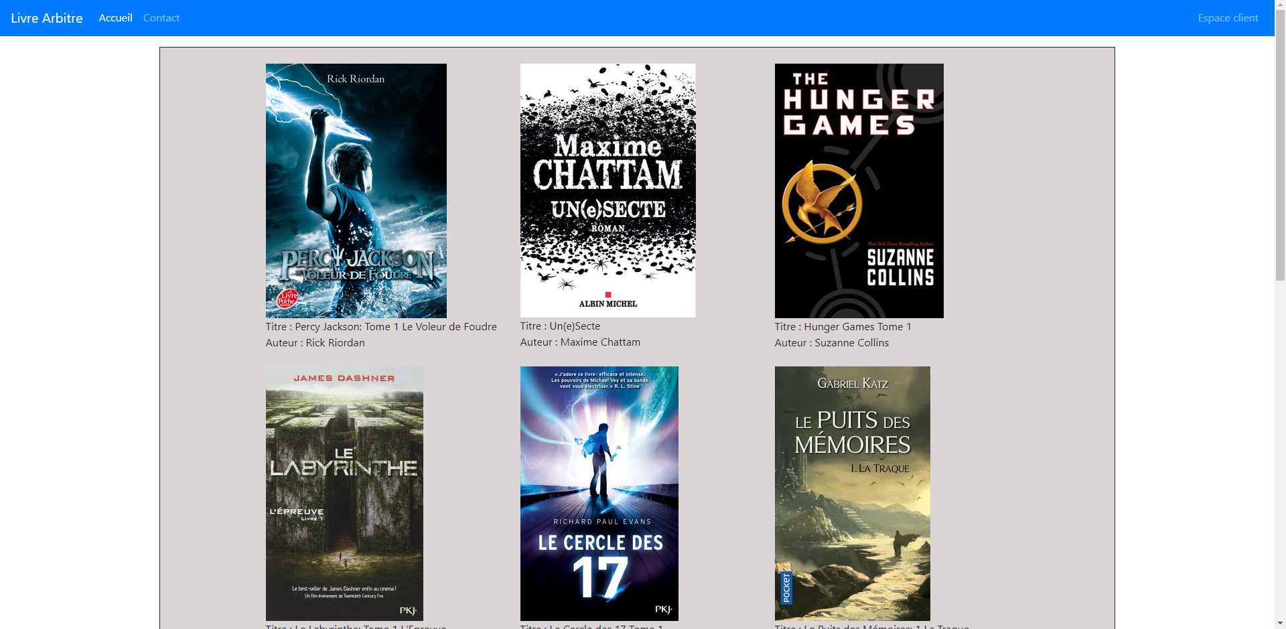This screenshot has height=629, width=1286.
Task: Select the Le Labyrinthe book cover
Action: pyautogui.click(x=344, y=493)
